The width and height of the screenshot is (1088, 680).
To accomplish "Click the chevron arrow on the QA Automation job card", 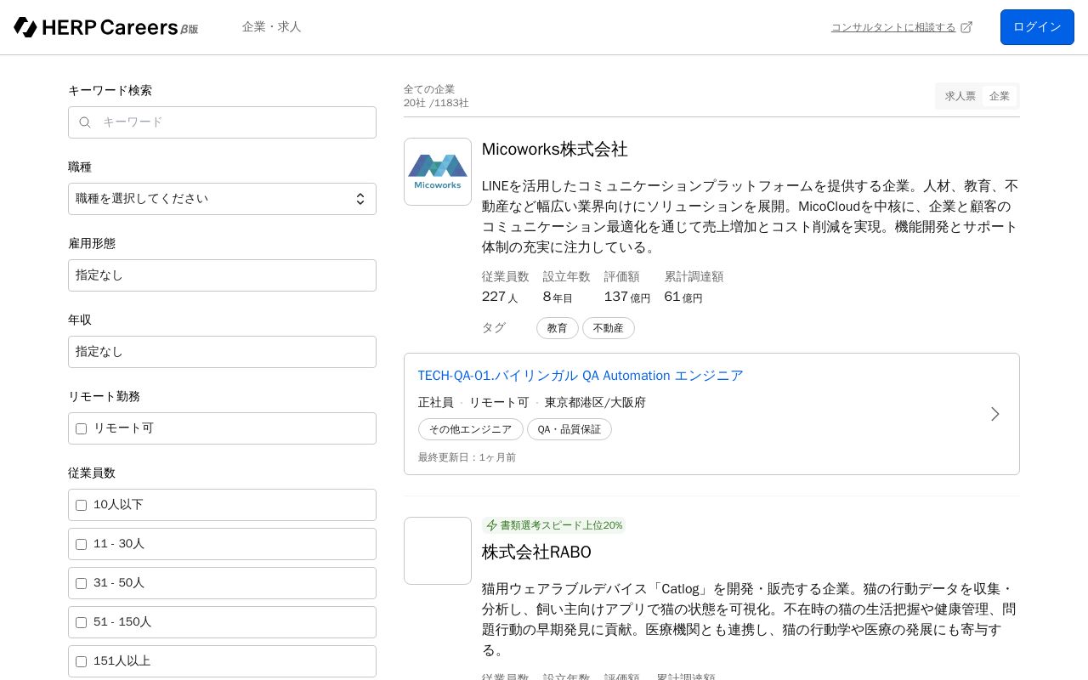I will click(995, 414).
